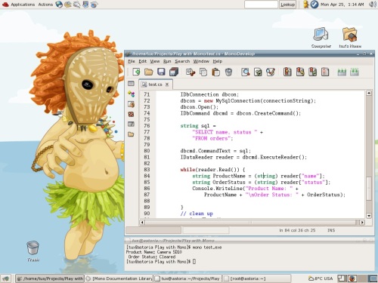The height and width of the screenshot is (283, 378).
Task: Click the New File toolbar icon in MonoDevelop
Action: click(136, 72)
